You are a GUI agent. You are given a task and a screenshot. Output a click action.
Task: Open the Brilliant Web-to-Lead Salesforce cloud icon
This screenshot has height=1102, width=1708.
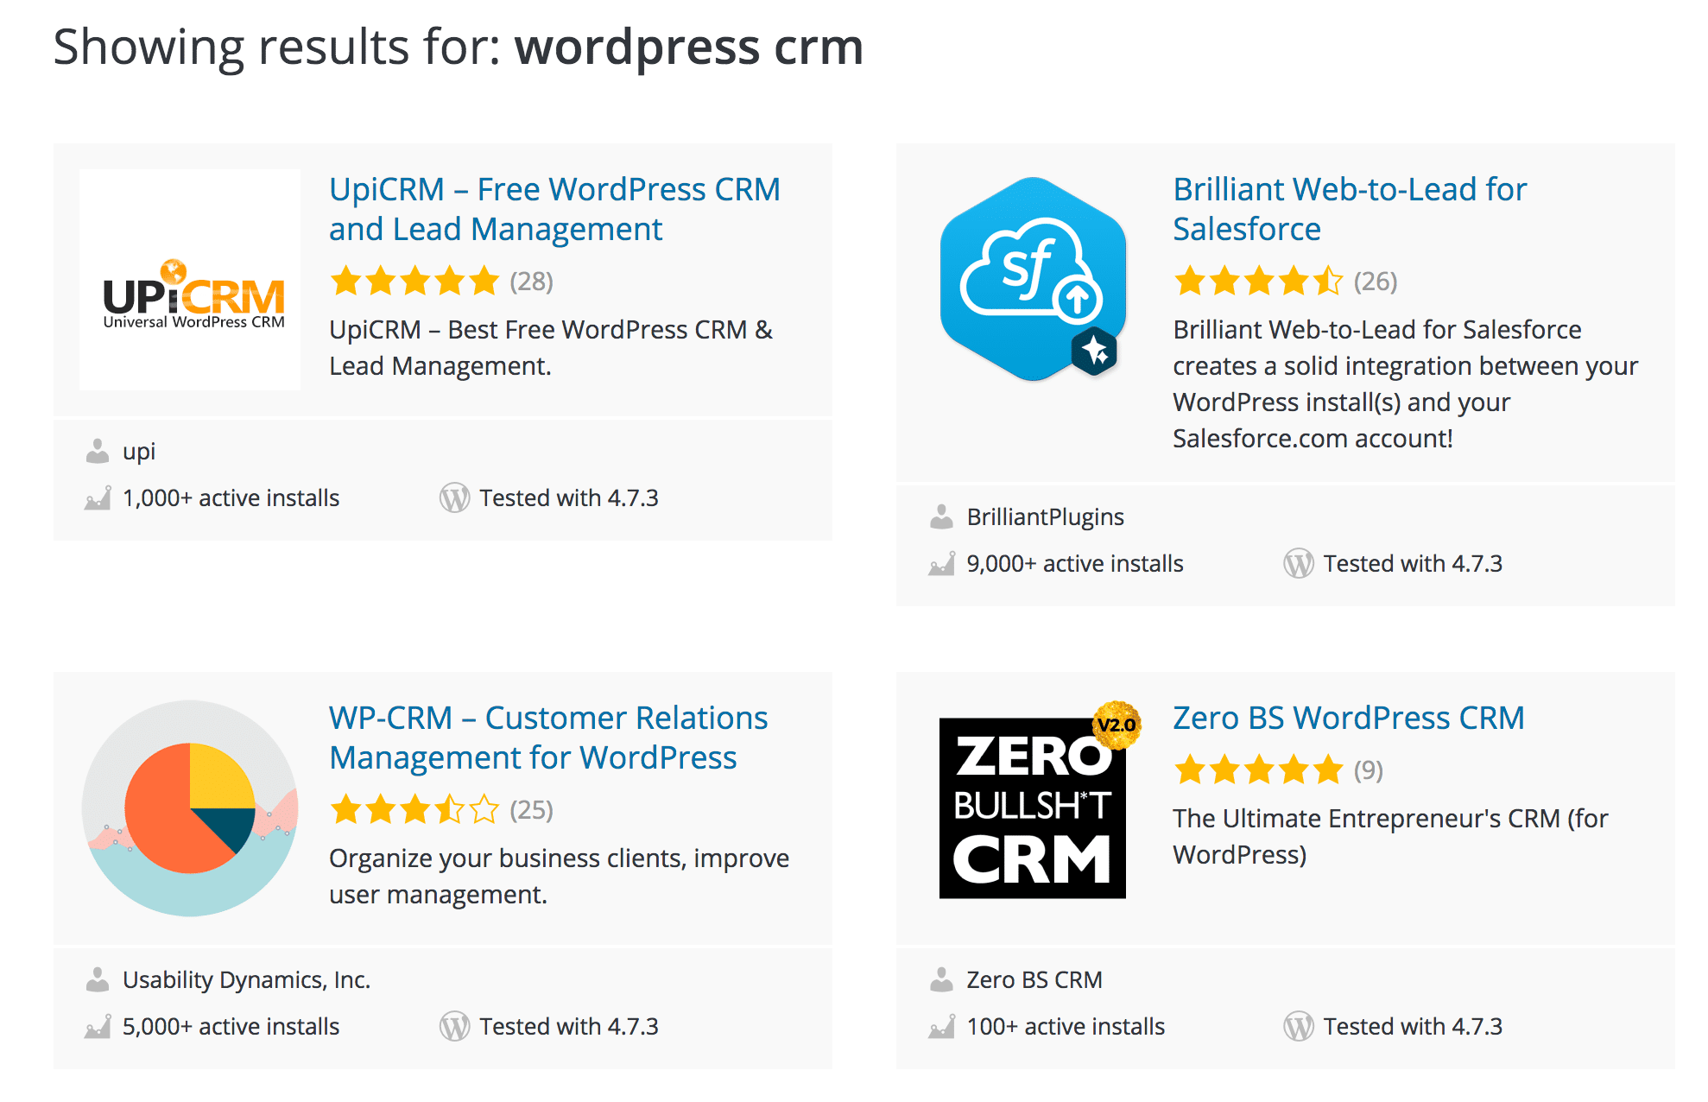tap(1034, 279)
